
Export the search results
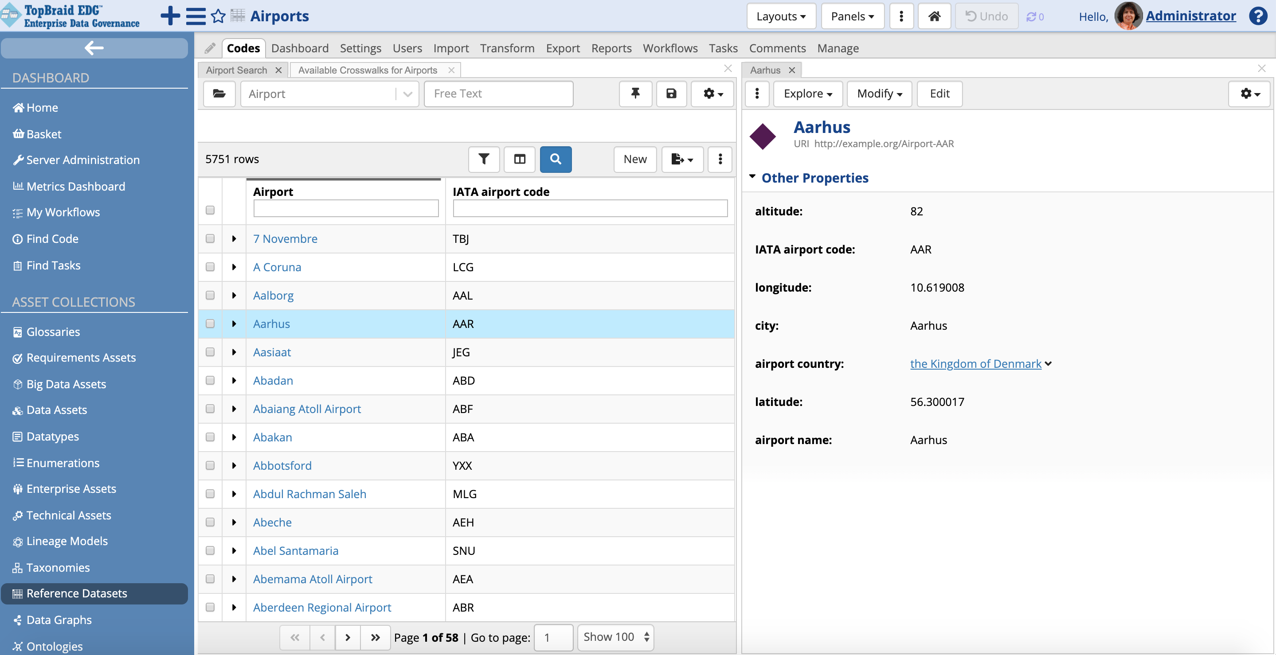pyautogui.click(x=682, y=160)
